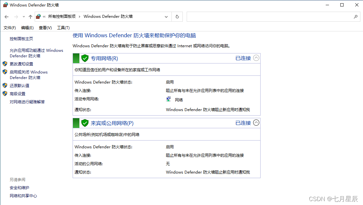Click the breadcrumb overflow chevrons
The height and width of the screenshot is (205, 363).
point(44,17)
